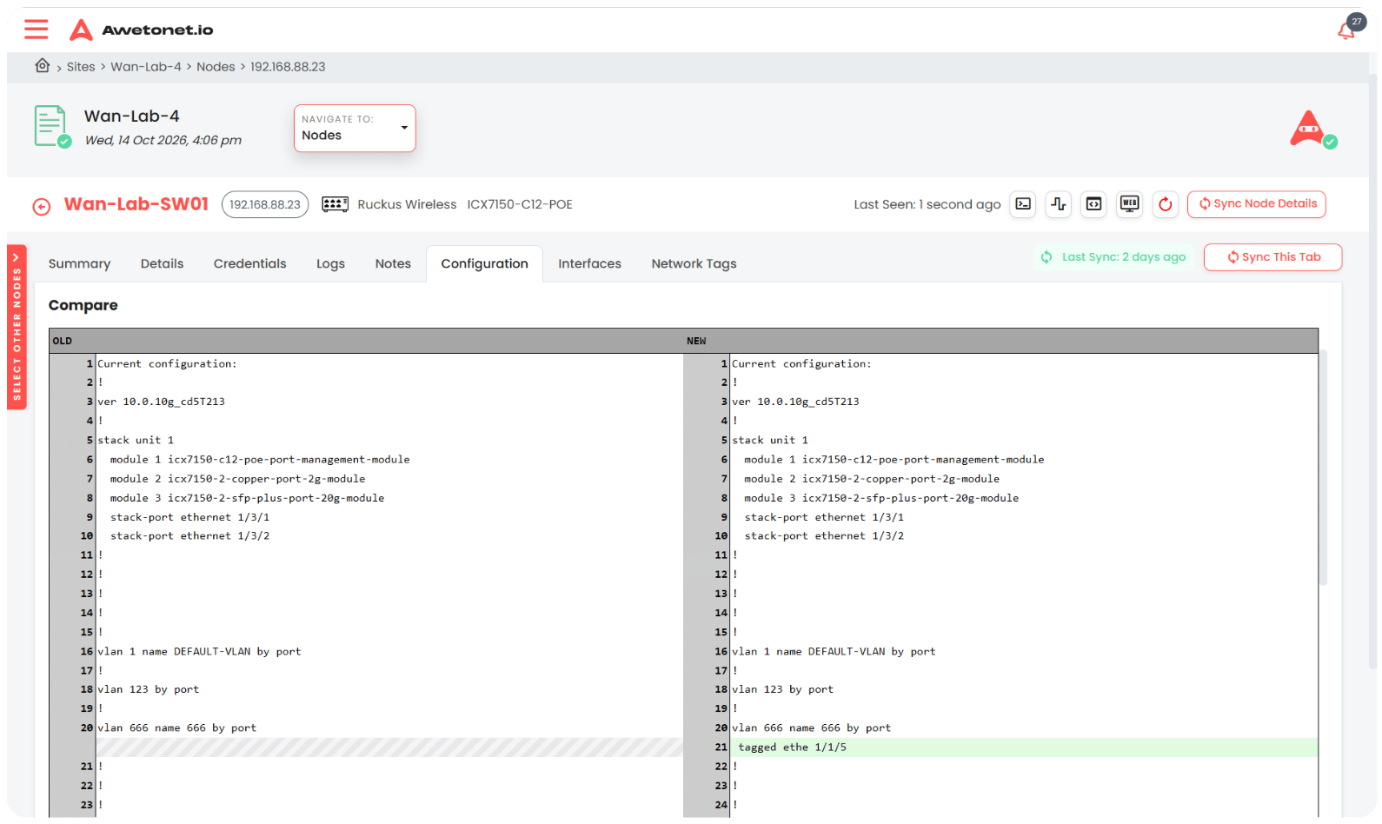Click the red reload node icon
This screenshot has height=824, width=1382.
click(1166, 204)
